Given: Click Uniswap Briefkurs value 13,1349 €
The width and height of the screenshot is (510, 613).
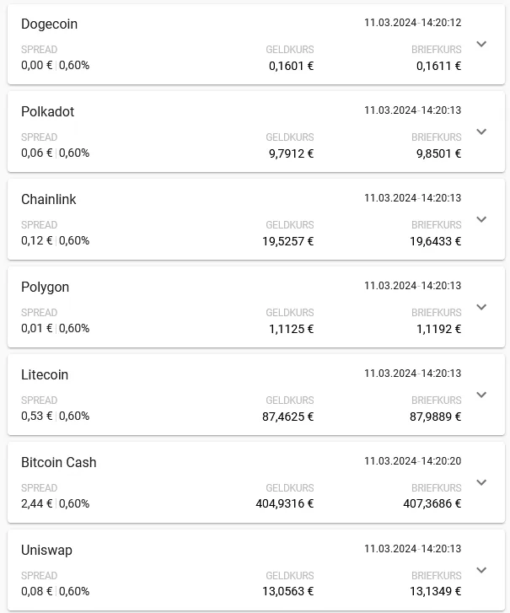Looking at the screenshot, I should 435,591.
